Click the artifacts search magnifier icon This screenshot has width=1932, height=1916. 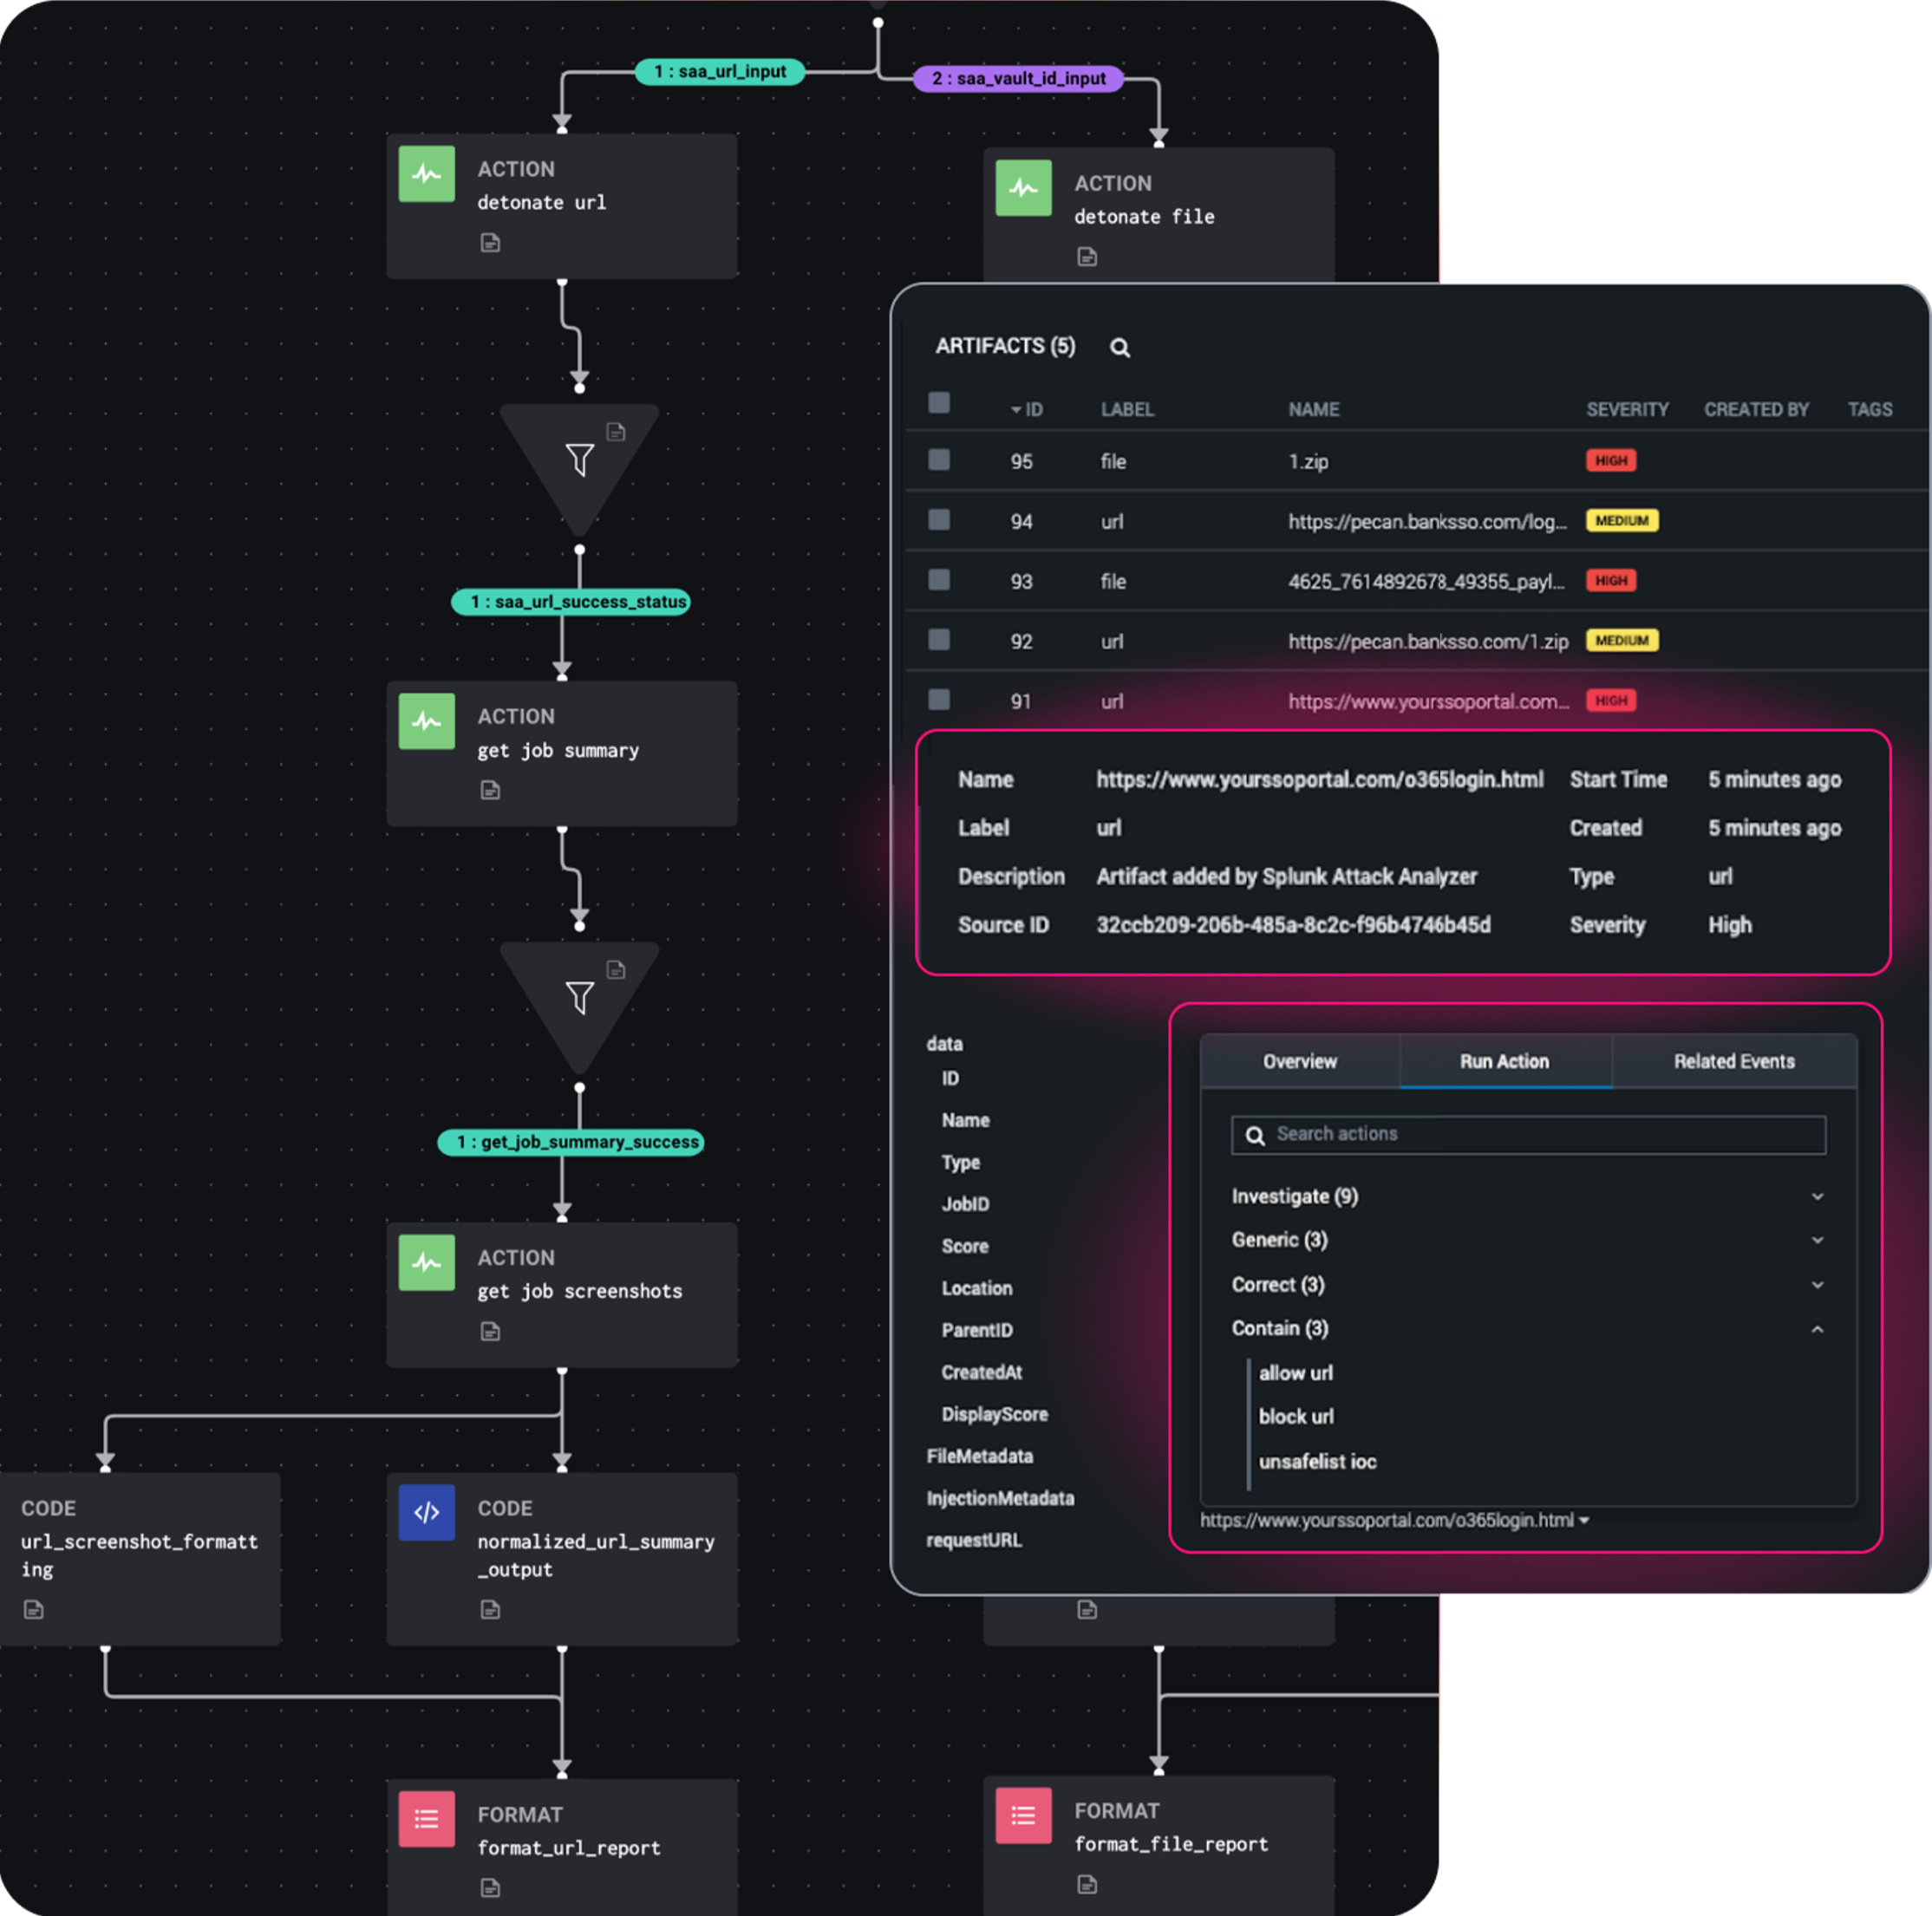pos(1120,348)
